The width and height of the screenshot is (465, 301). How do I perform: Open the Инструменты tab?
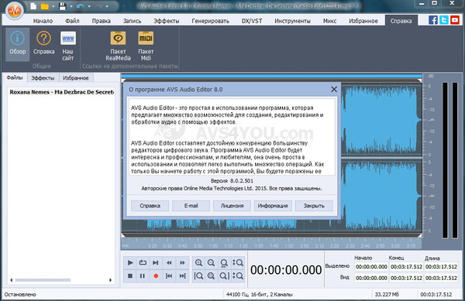tap(292, 21)
